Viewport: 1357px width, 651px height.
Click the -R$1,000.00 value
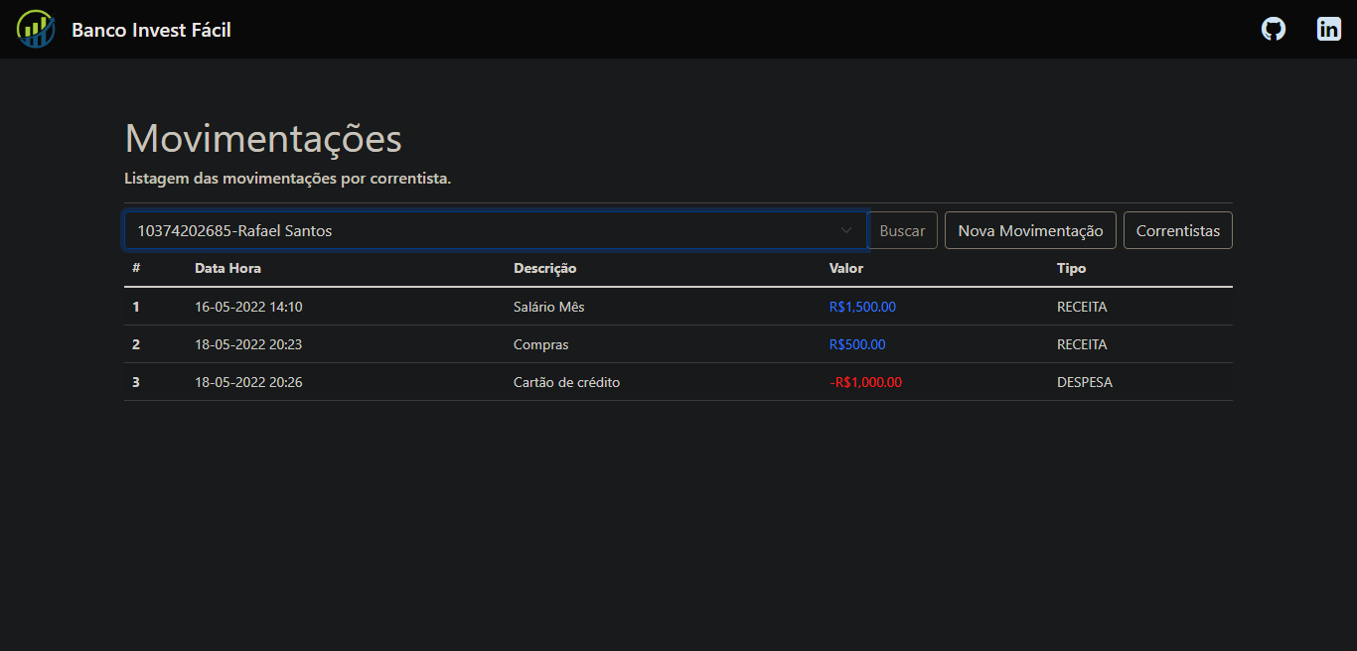click(866, 382)
